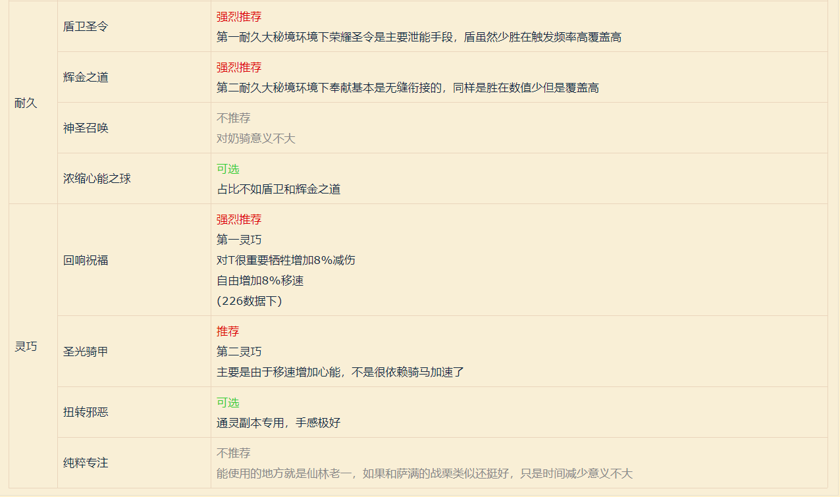Select the 盾卫圣令 talent name
The height and width of the screenshot is (497, 840).
coord(86,26)
